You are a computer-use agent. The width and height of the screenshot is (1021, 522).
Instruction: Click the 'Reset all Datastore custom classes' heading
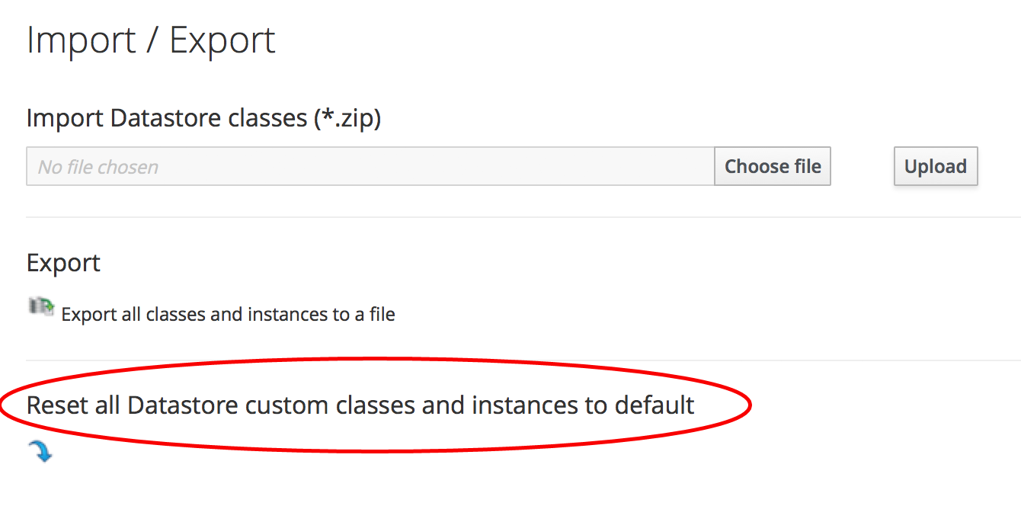tap(360, 405)
